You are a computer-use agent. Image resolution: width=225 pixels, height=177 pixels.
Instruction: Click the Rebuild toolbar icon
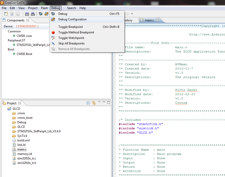tap(33, 14)
